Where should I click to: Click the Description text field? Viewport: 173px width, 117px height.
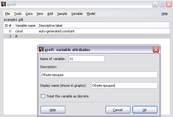point(99,75)
